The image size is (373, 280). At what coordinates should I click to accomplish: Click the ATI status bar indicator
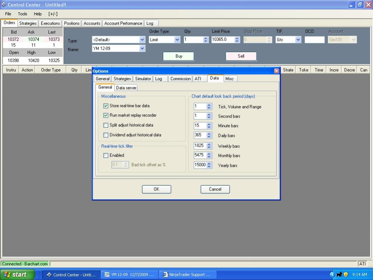coord(362,264)
